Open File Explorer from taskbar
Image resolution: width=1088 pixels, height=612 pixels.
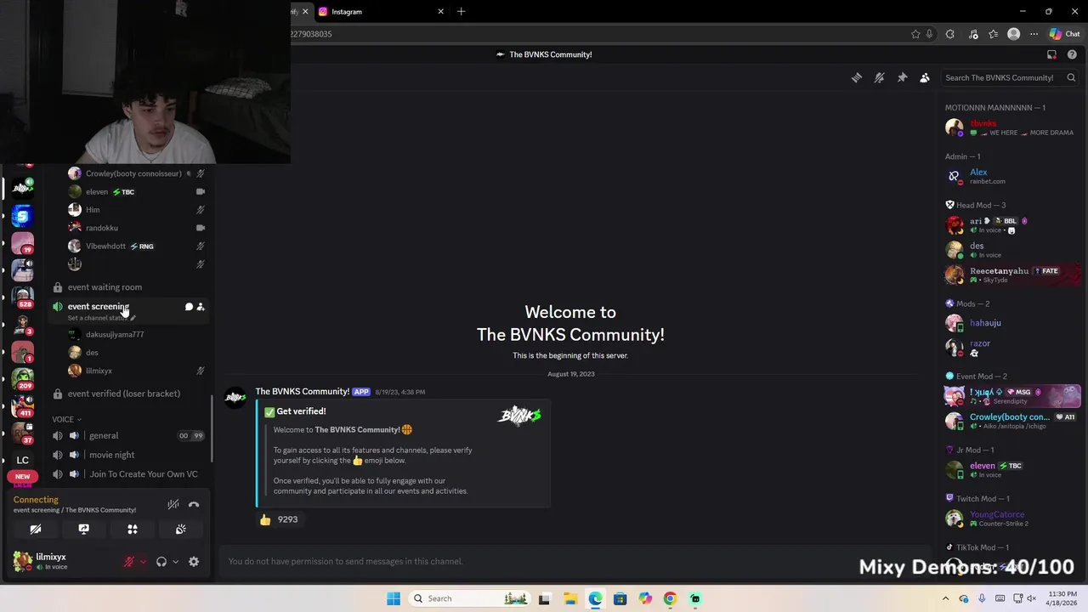click(570, 598)
